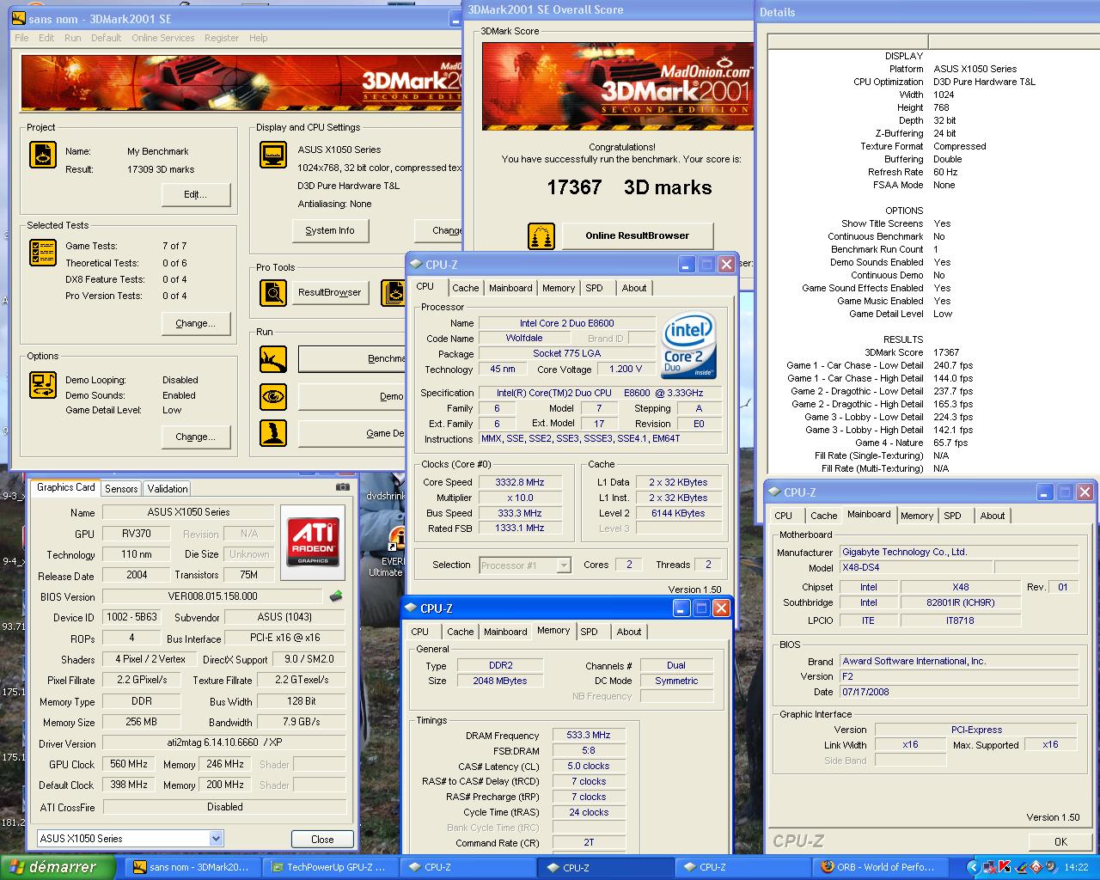
Task: Click the disconnected network icon in system tray
Action: tap(989, 867)
